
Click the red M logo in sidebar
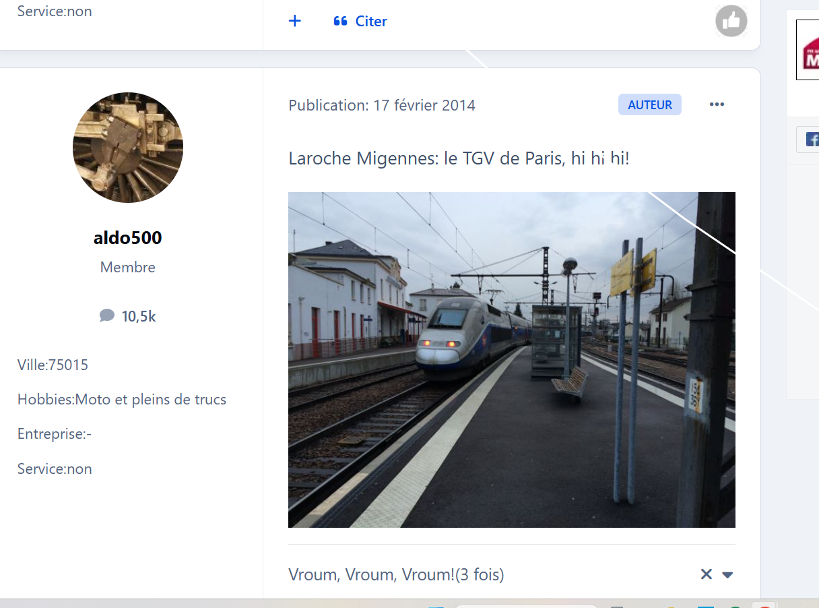(810, 52)
